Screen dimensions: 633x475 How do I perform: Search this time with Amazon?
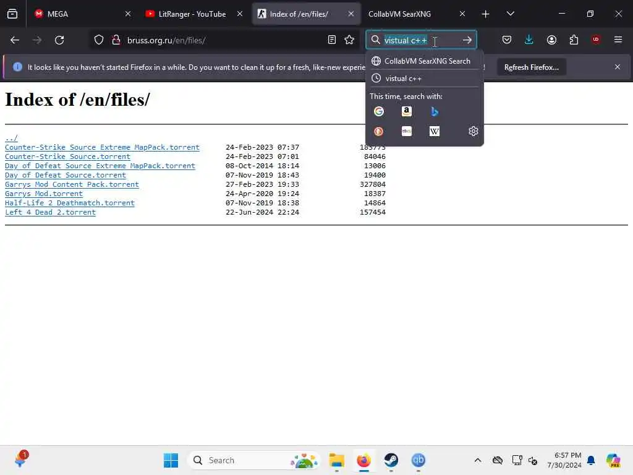(x=407, y=111)
